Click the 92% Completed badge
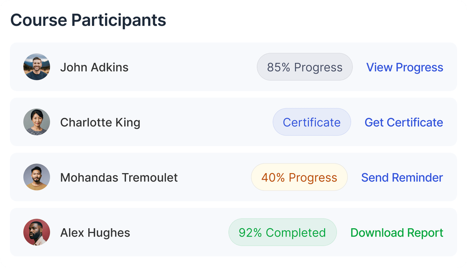The height and width of the screenshot is (268, 467). coord(282,233)
